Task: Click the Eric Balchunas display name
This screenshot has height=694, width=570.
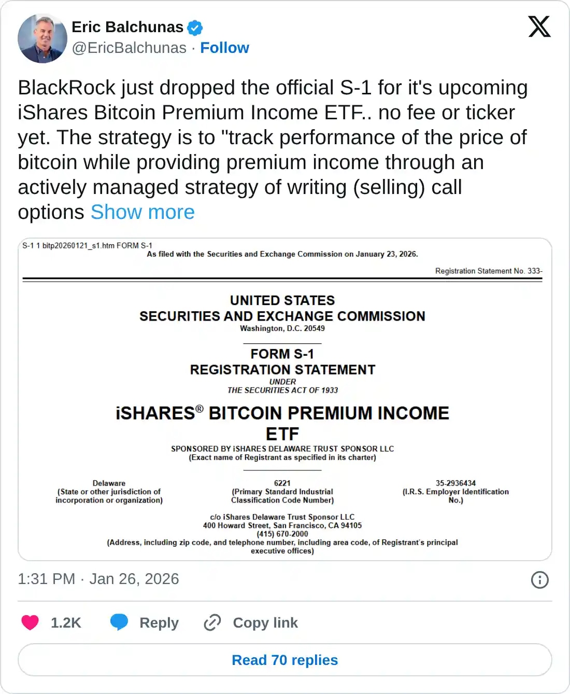Action: (x=127, y=27)
